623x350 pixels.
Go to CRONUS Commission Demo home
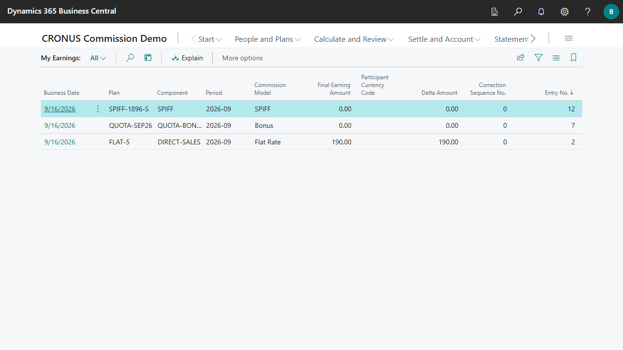104,38
